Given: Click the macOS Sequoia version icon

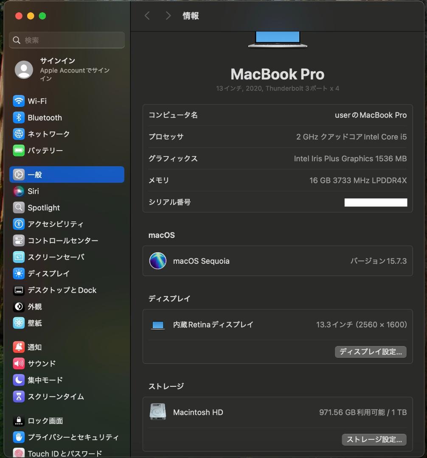Looking at the screenshot, I should (x=157, y=261).
